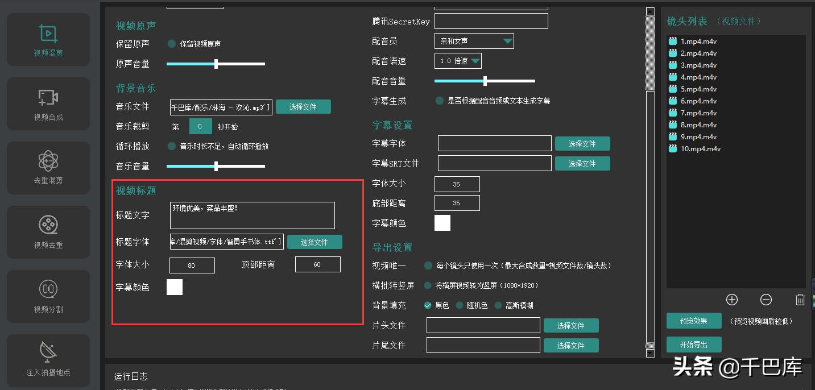Adjust the 配音音量 volume slider
The height and width of the screenshot is (390, 815).
[485, 81]
